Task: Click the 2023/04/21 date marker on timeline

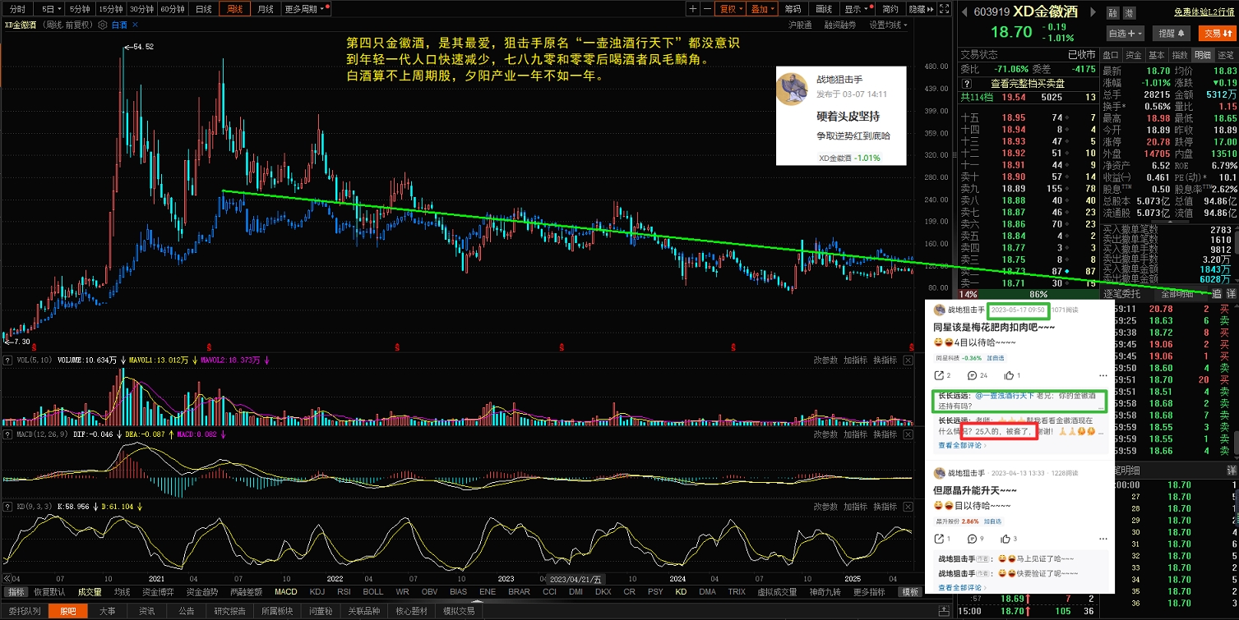Action: (x=574, y=580)
